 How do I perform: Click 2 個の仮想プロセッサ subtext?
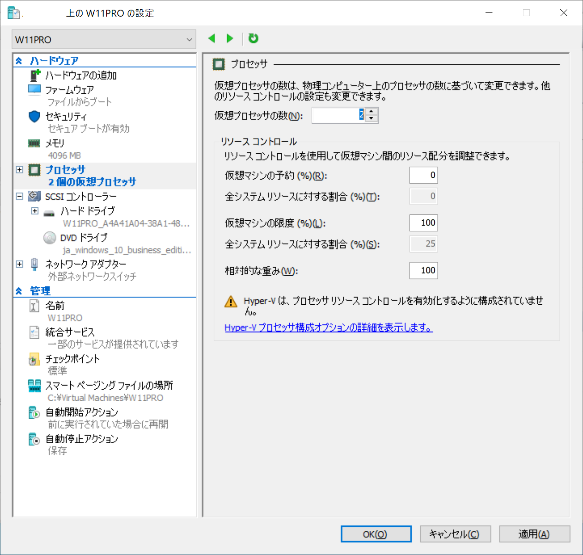coord(92,182)
